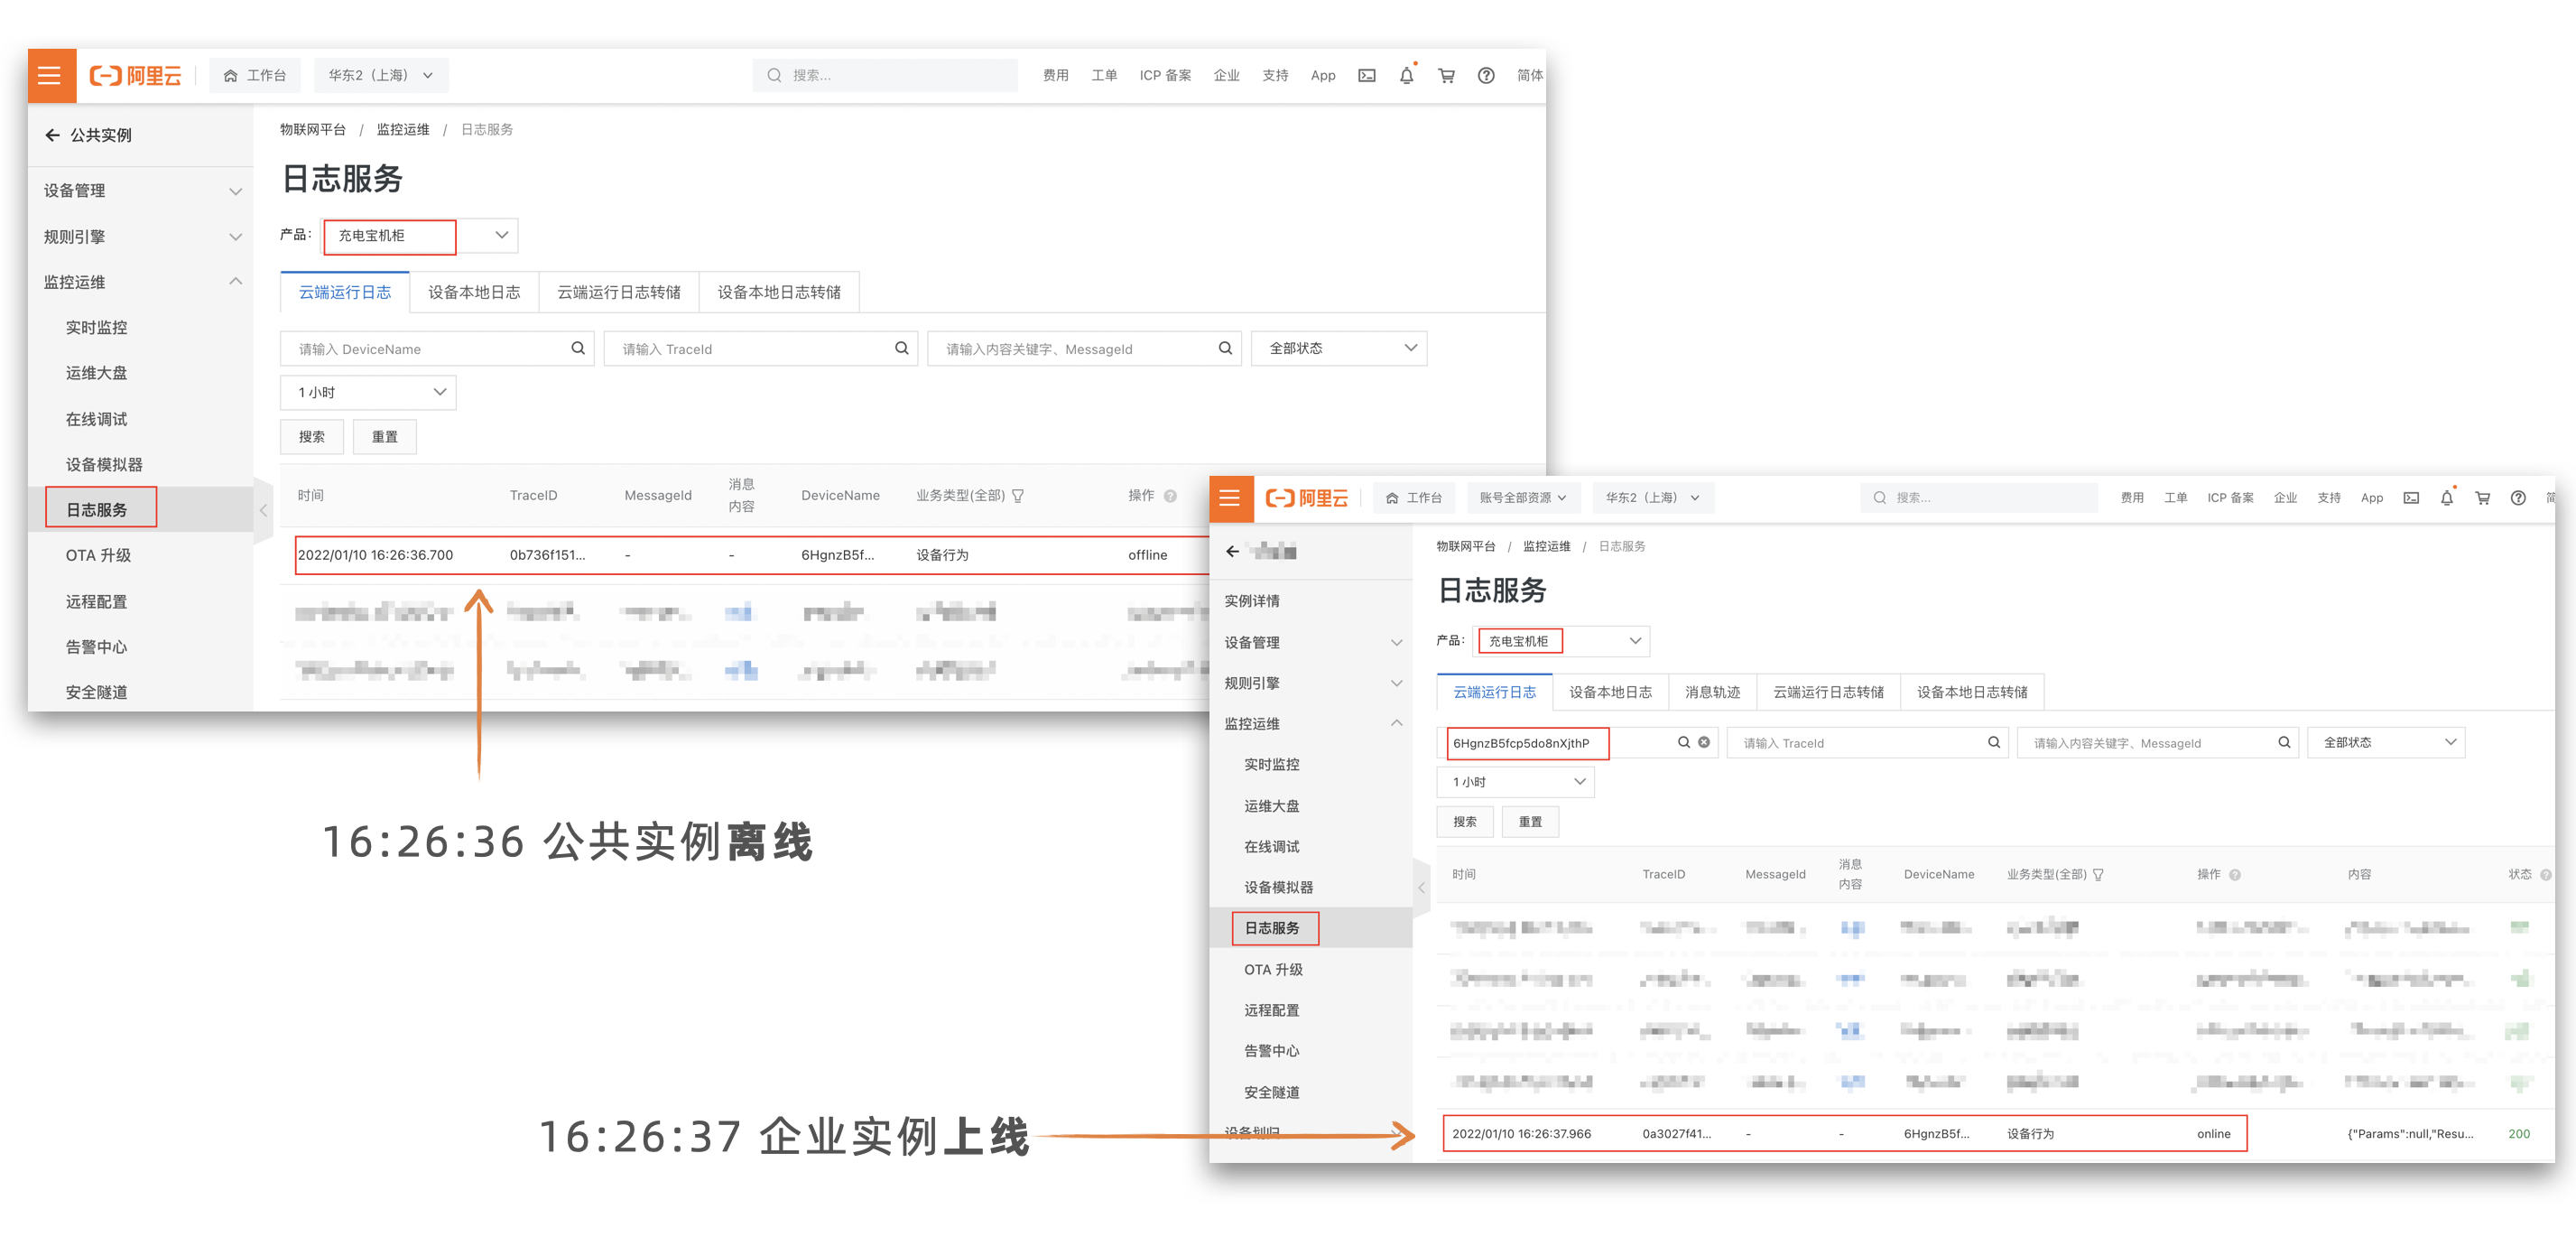Viewport: 2576px width, 1237px height.
Task: Collapse sidebar handle in enterprise instance window
Action: (1421, 887)
